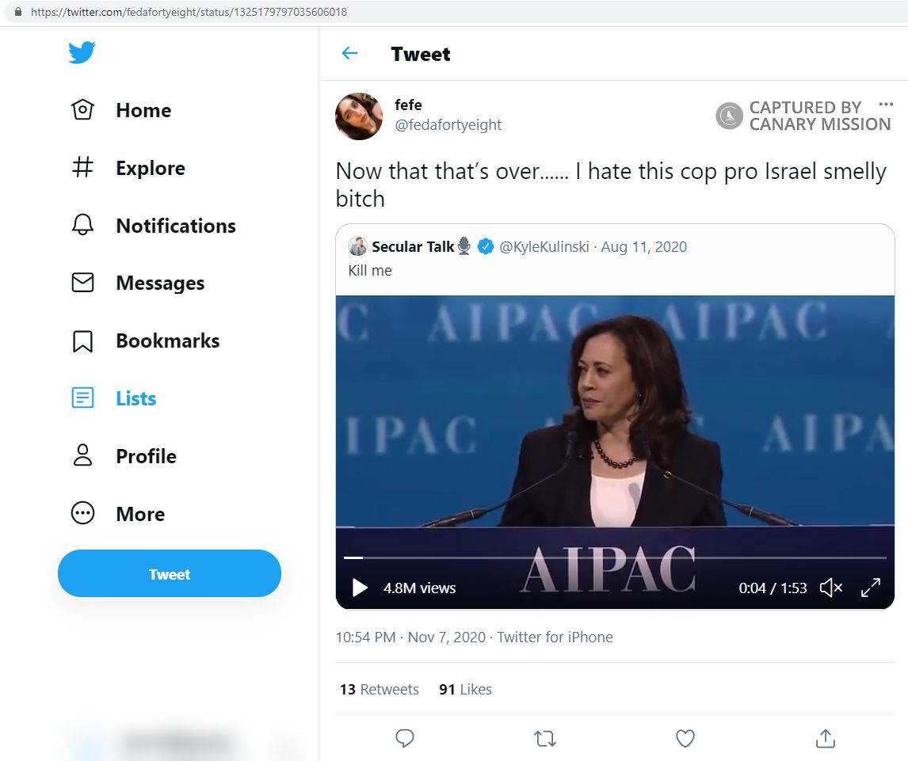Retweet fefe's tweet
Image resolution: width=908 pixels, height=761 pixels.
point(544,738)
